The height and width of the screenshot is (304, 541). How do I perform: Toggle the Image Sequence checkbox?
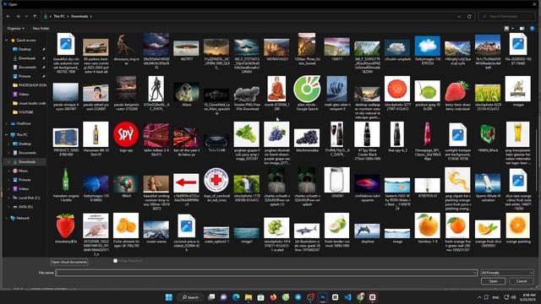(115, 261)
